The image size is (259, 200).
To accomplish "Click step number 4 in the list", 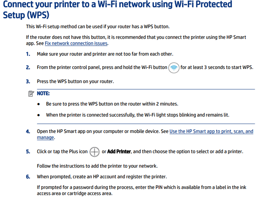I will click(x=28, y=131).
